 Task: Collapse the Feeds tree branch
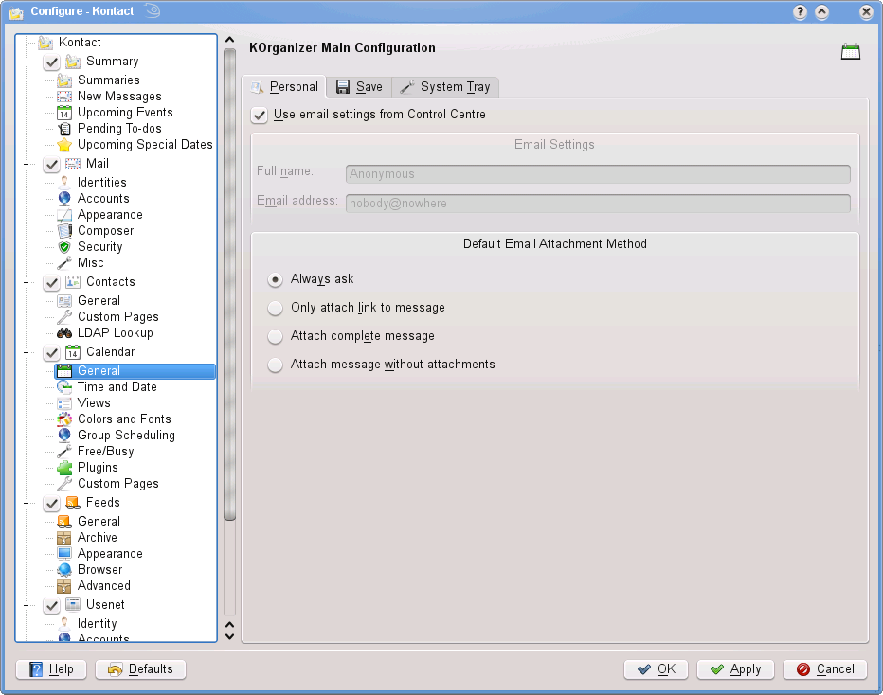(x=26, y=503)
